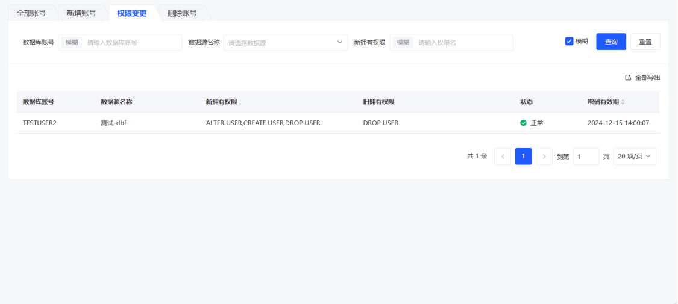Switch to the 全部账号 tab
Viewport: 678px width, 304px height.
(x=31, y=13)
